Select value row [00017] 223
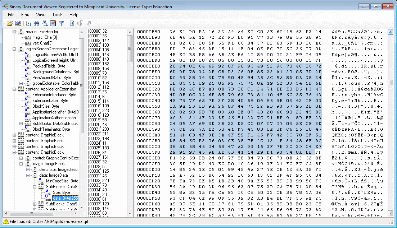This screenshot has height=228, width=397. click(x=99, y=110)
